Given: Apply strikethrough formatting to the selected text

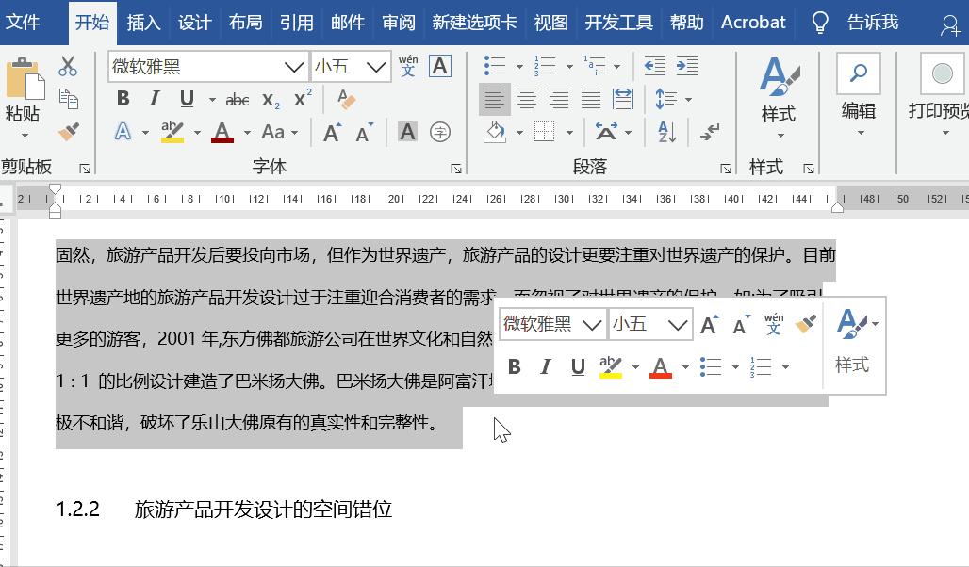Looking at the screenshot, I should (238, 100).
